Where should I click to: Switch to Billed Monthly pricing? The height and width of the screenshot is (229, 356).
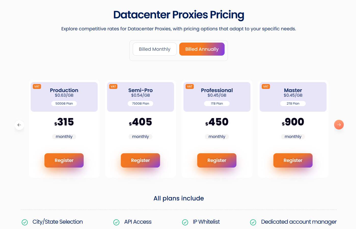[x=155, y=49]
